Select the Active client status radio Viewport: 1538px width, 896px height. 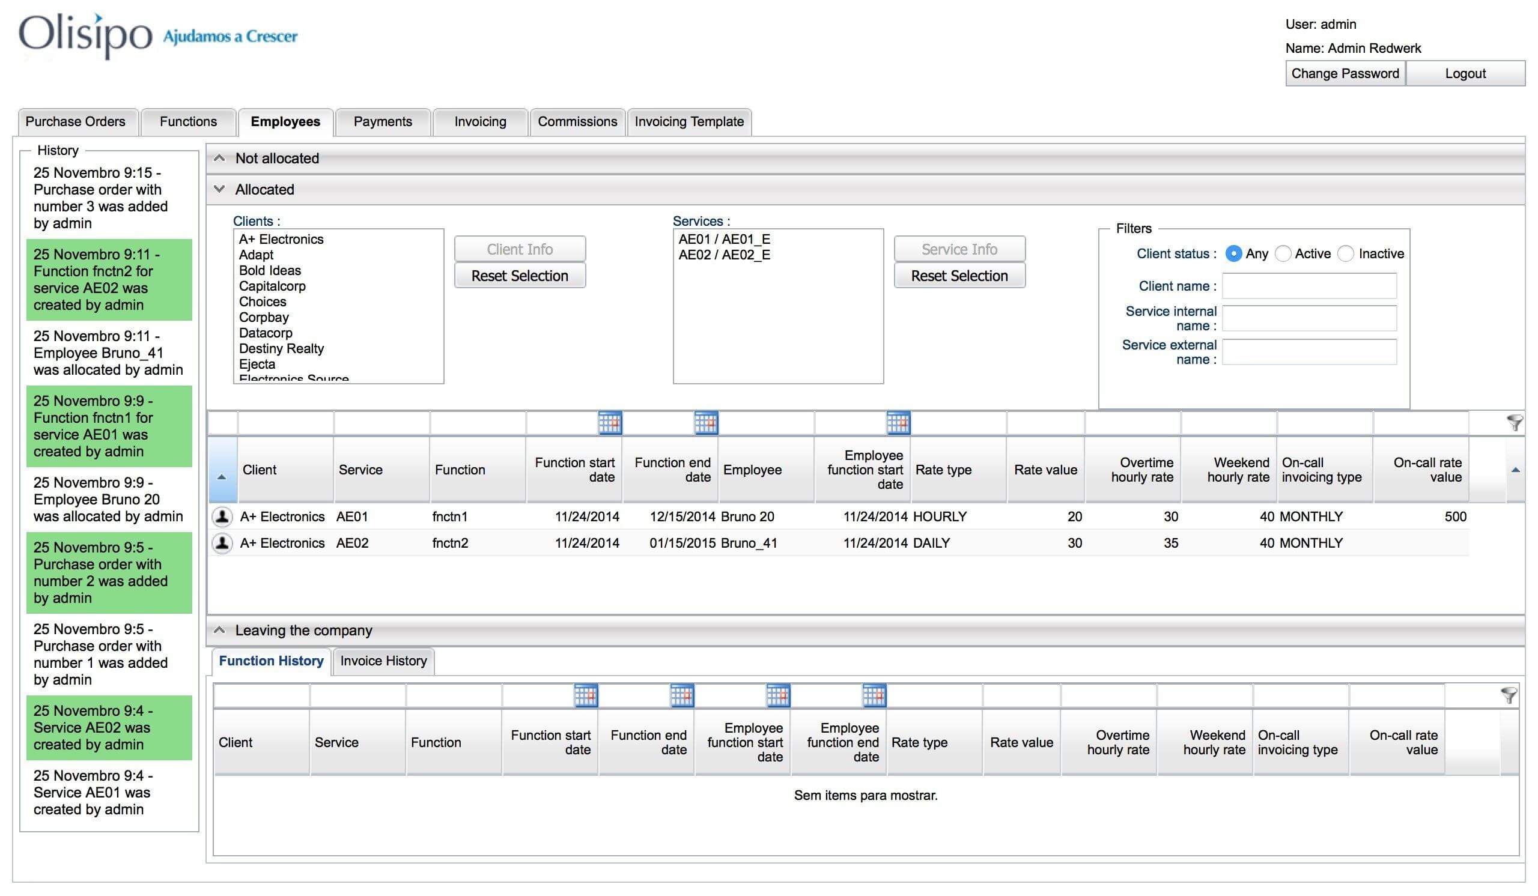[x=1283, y=254]
